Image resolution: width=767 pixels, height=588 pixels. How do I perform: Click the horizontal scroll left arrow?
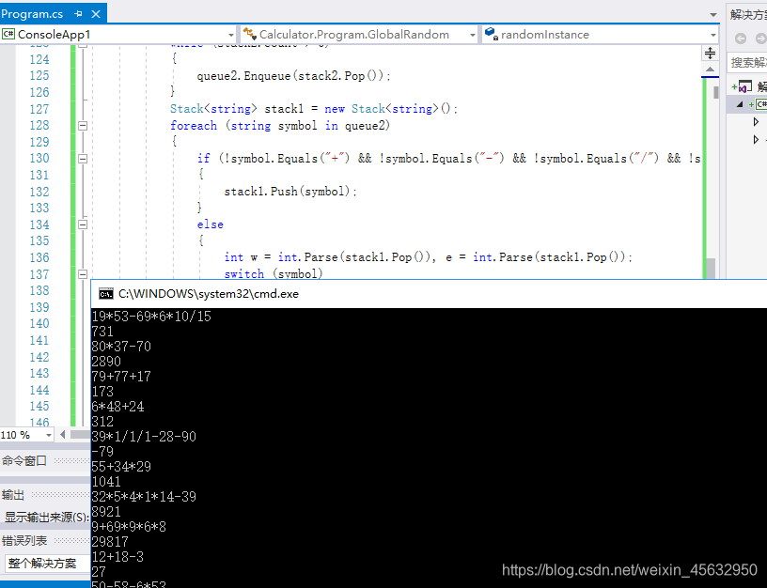63,435
